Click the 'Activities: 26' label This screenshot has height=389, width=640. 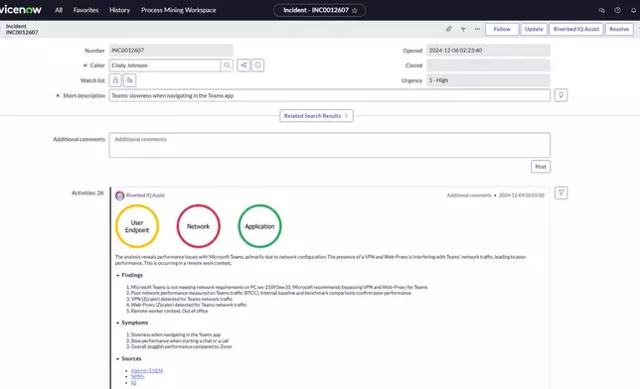click(87, 193)
